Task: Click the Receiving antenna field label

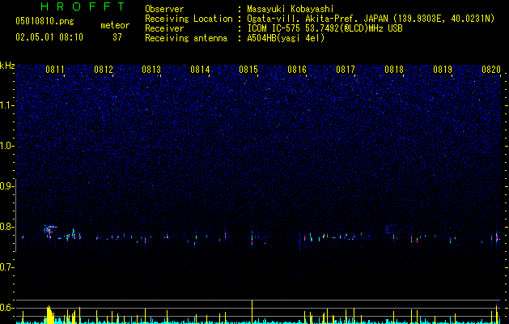Action: click(x=186, y=38)
